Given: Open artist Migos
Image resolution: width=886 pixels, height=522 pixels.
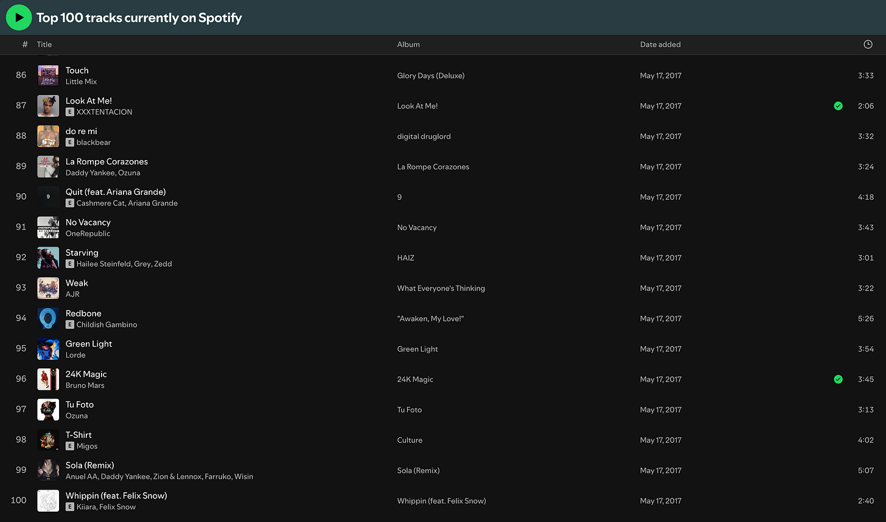Looking at the screenshot, I should click(87, 446).
